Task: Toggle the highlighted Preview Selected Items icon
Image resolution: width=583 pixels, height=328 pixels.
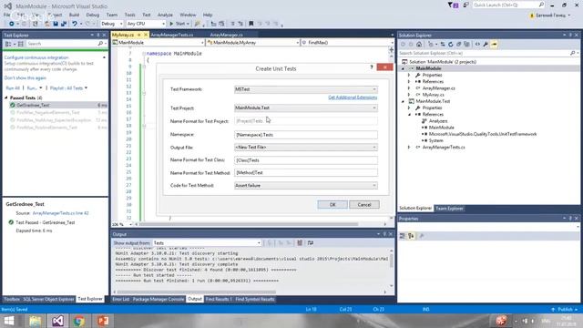Action: coord(494,45)
